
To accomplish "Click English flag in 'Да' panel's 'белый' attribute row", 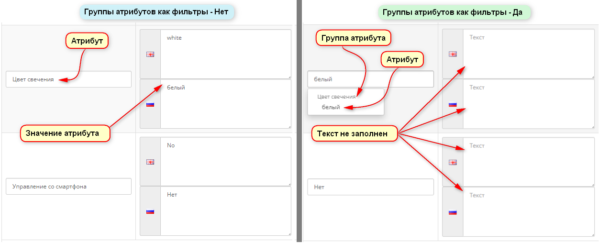I will (453, 55).
